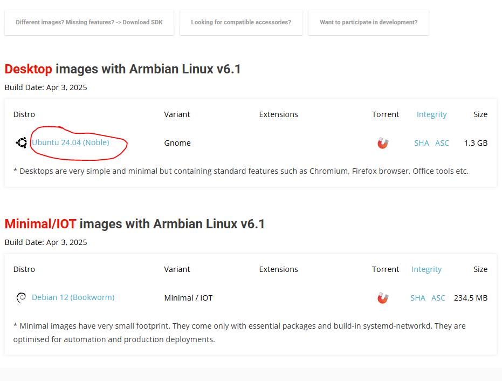Click the "Minimal/IOT images with Armbian Linux" heading
The height and width of the screenshot is (381, 502).
click(135, 224)
